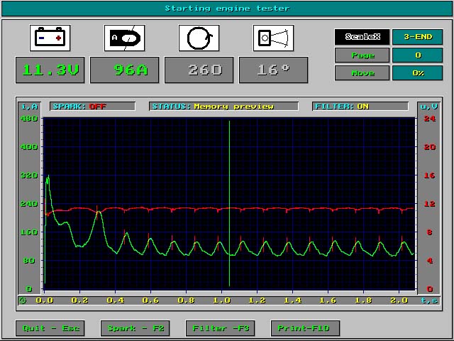The width and height of the screenshot is (454, 341).
Task: Select the 96A current readout
Action: tap(125, 70)
